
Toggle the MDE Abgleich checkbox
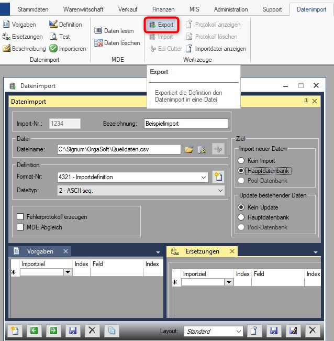coord(20,227)
